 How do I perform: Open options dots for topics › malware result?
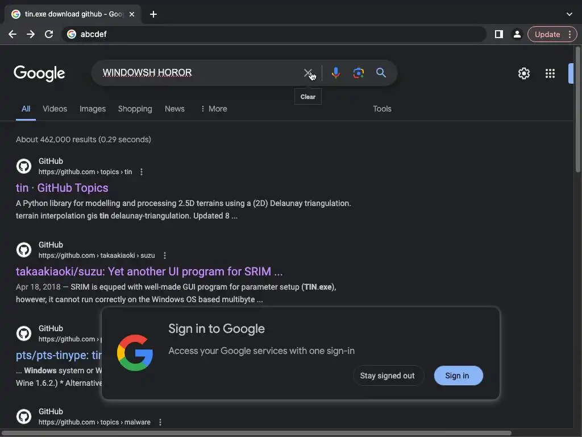pyautogui.click(x=160, y=423)
